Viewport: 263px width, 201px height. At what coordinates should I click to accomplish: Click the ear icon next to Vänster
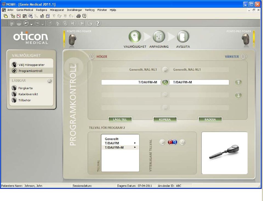click(244, 57)
